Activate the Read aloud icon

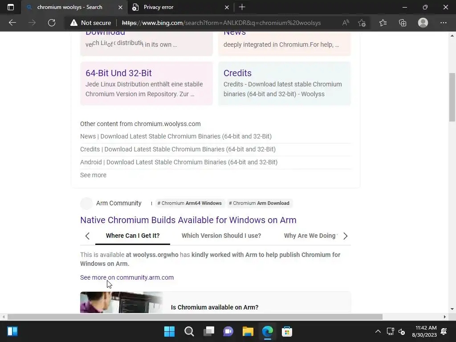[x=346, y=23]
